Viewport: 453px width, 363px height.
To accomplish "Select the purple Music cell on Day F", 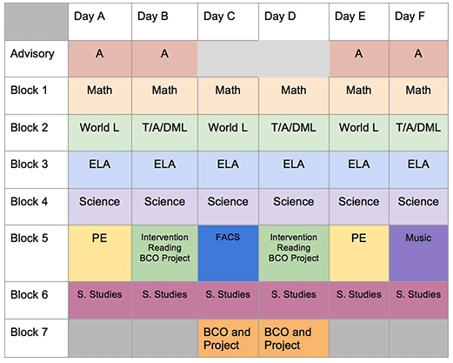I will (418, 253).
